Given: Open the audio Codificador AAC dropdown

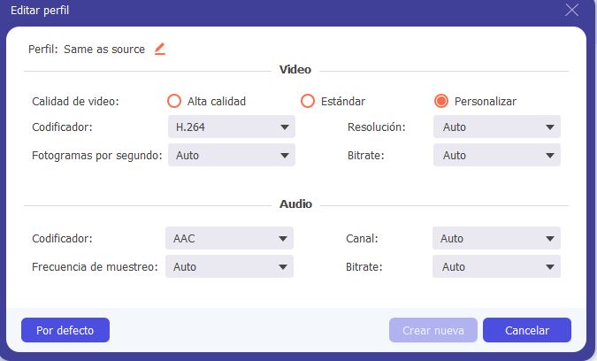Looking at the screenshot, I should coord(229,238).
